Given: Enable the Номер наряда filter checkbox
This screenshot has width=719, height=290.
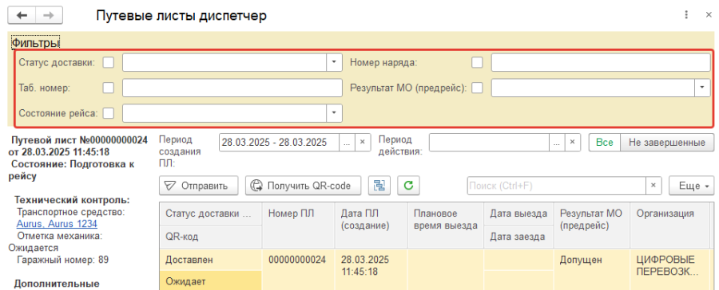Looking at the screenshot, I should 478,63.
